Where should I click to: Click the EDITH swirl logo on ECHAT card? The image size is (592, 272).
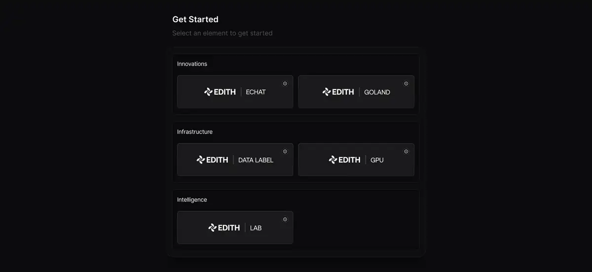pos(208,92)
